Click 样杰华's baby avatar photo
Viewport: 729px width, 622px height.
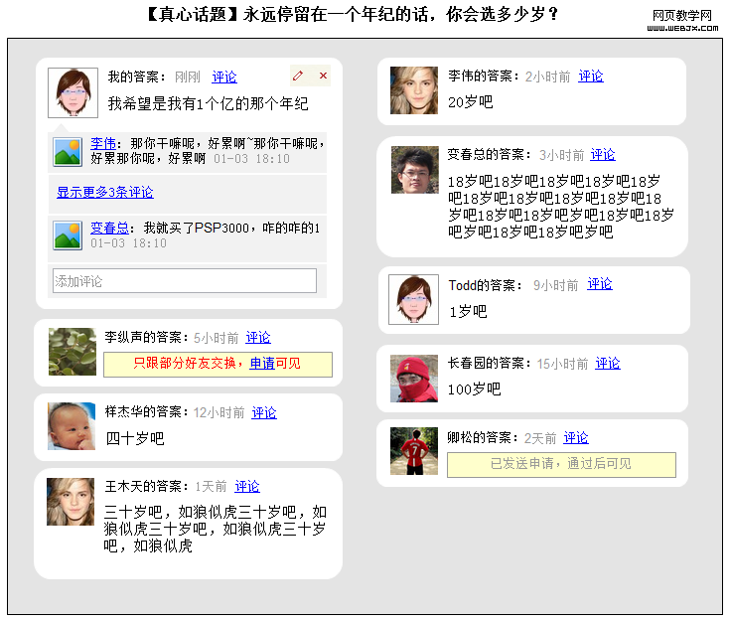[72, 426]
